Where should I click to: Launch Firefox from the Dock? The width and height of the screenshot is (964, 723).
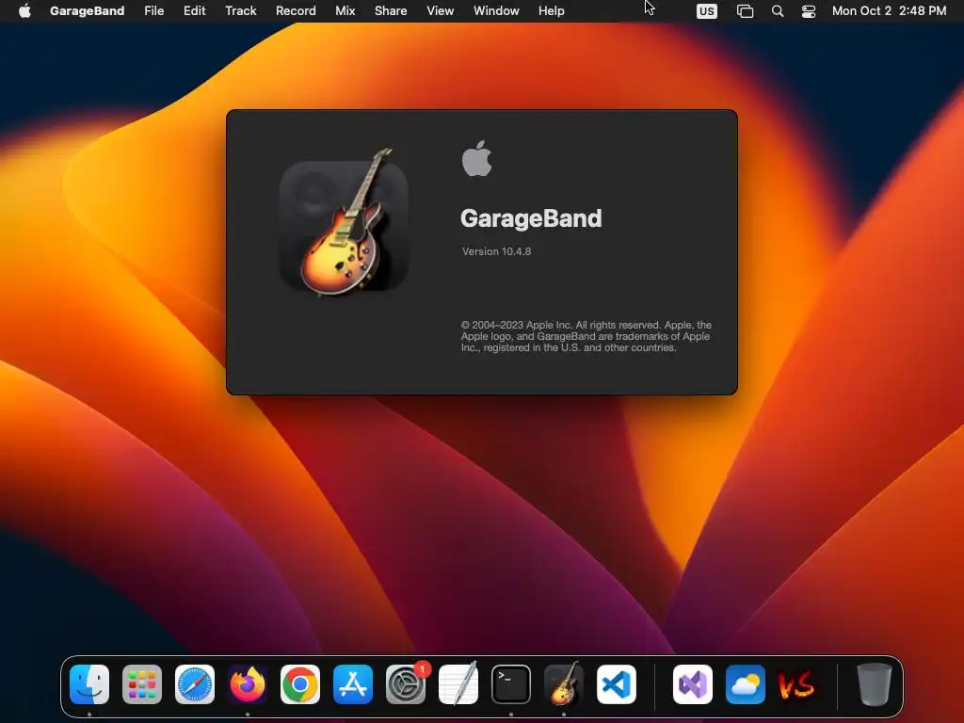248,683
